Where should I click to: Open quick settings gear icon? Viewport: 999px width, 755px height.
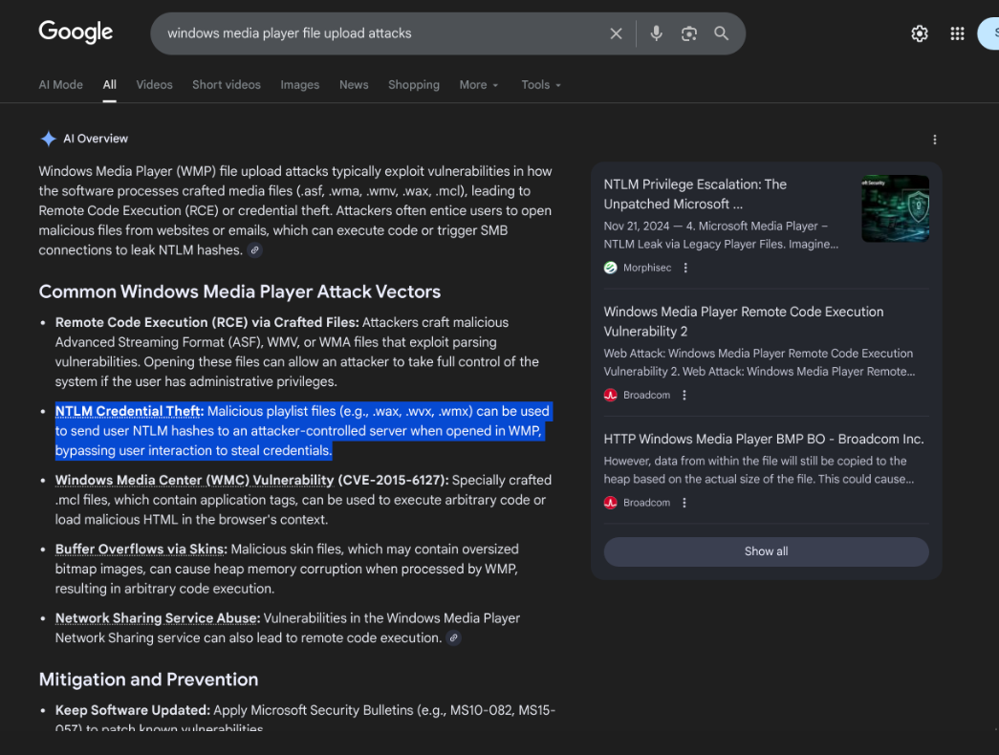coord(920,33)
